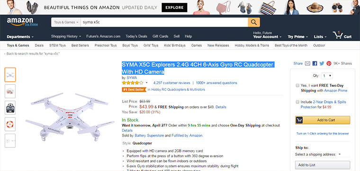Tick the FREE Two-Day Shipping checkbox

coord(297,85)
